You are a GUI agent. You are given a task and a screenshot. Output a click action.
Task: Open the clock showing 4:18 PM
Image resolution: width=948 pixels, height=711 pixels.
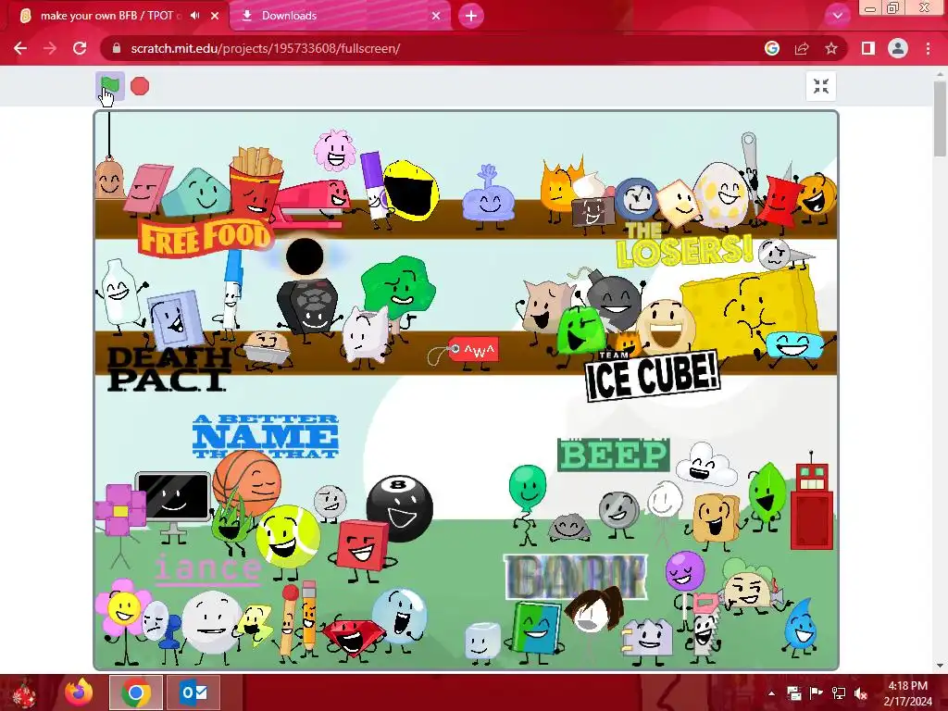pyautogui.click(x=908, y=693)
